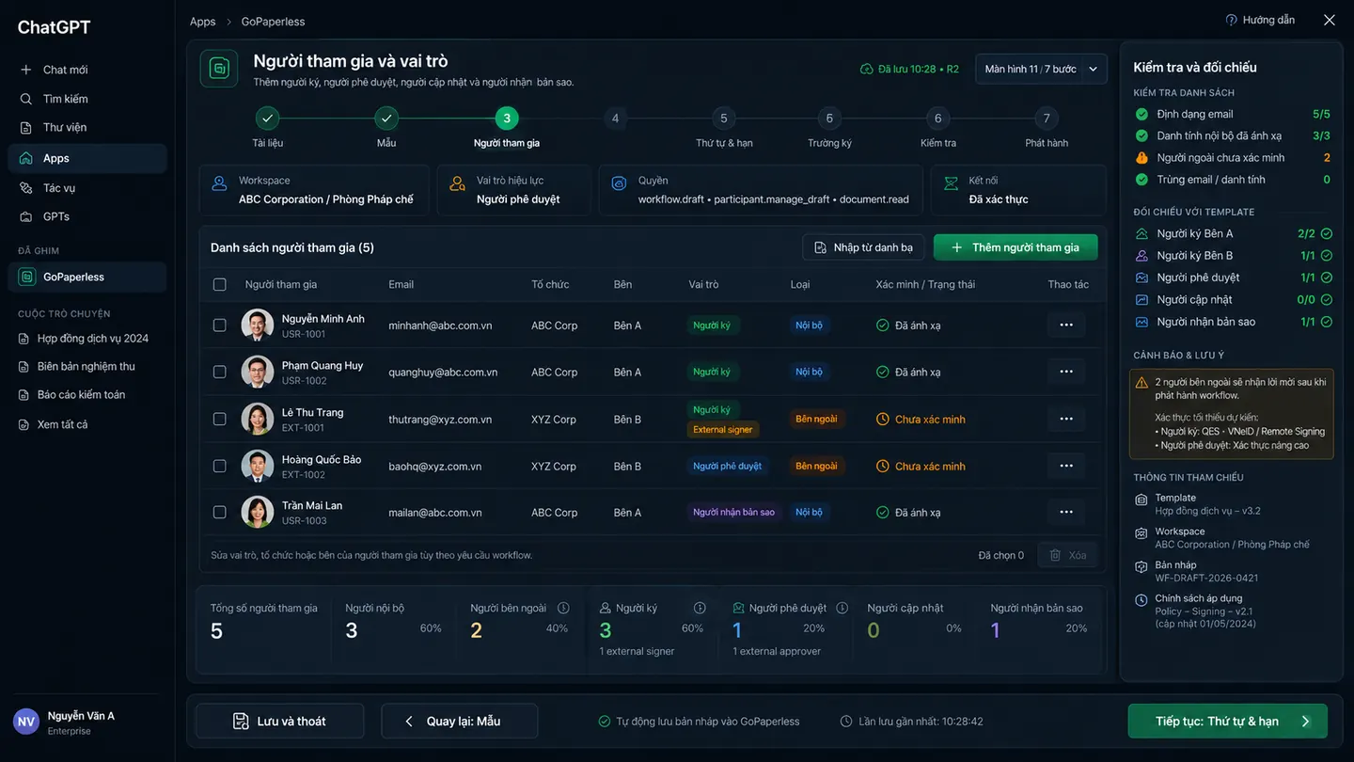Check the Hoàng Quốc Bảo row checkbox
The image size is (1354, 762).
pos(219,466)
